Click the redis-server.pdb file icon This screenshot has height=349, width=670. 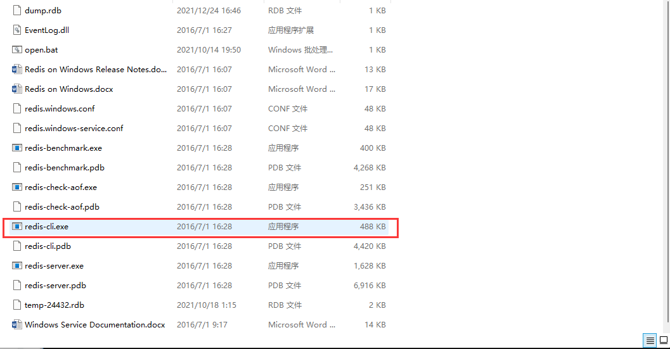coord(16,286)
